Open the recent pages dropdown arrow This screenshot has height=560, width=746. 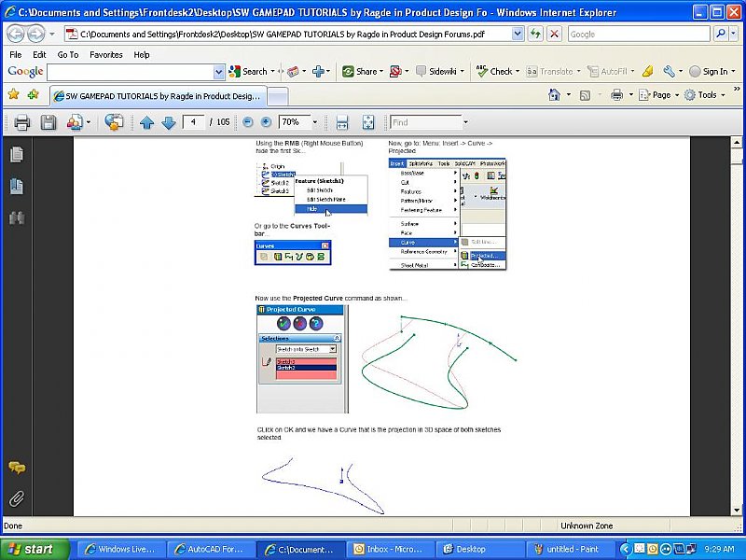click(x=52, y=34)
